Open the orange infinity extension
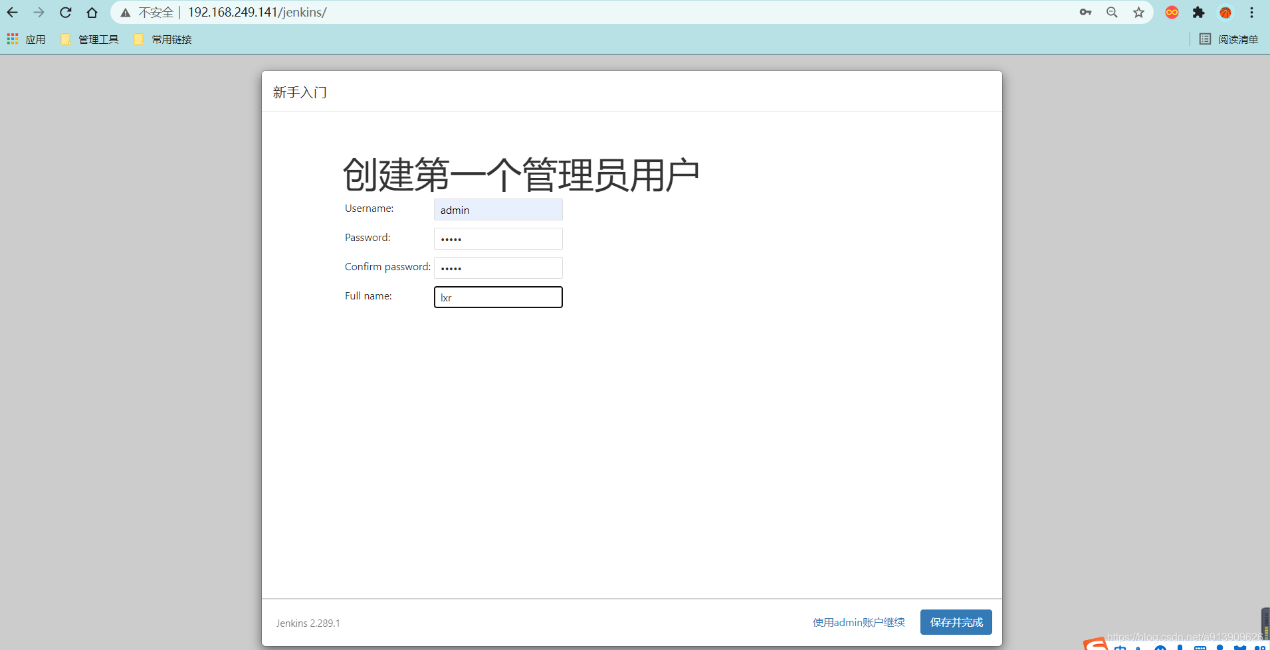 1172,13
